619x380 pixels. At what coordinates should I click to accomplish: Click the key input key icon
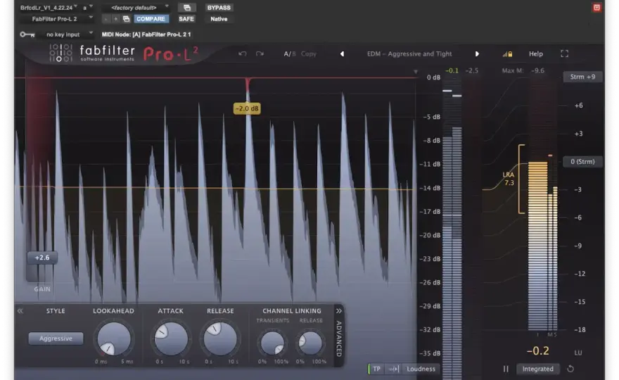(27, 34)
